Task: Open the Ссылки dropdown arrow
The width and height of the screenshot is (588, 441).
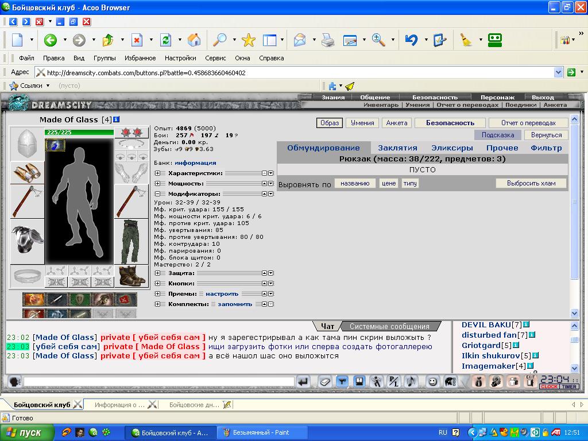Action: [x=48, y=86]
